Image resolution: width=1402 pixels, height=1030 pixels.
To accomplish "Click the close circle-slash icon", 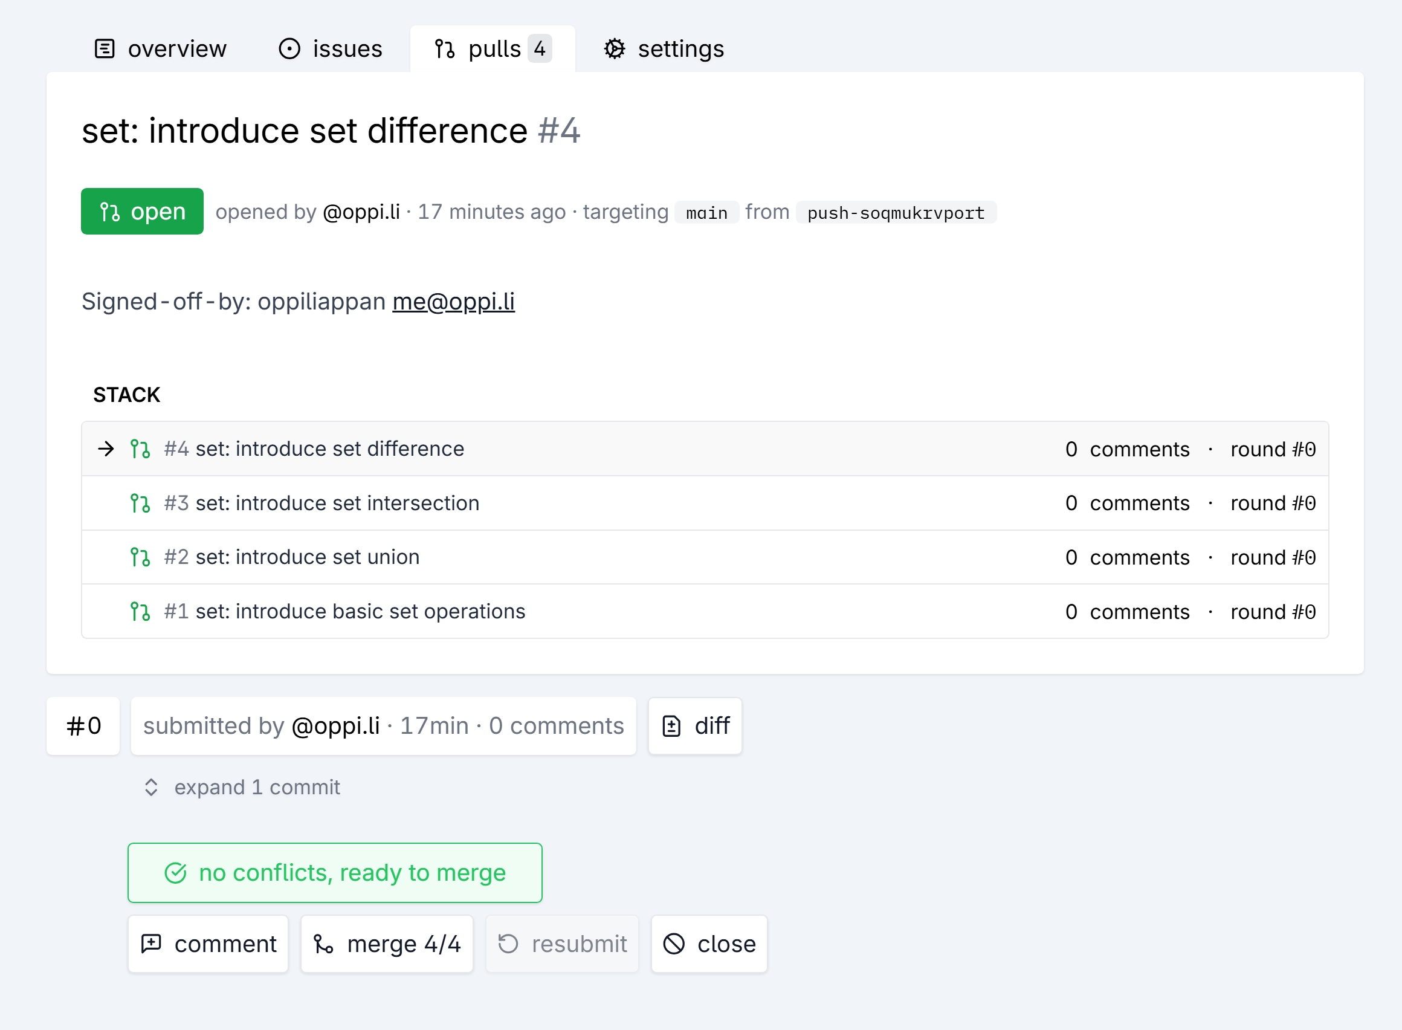I will click(x=674, y=944).
